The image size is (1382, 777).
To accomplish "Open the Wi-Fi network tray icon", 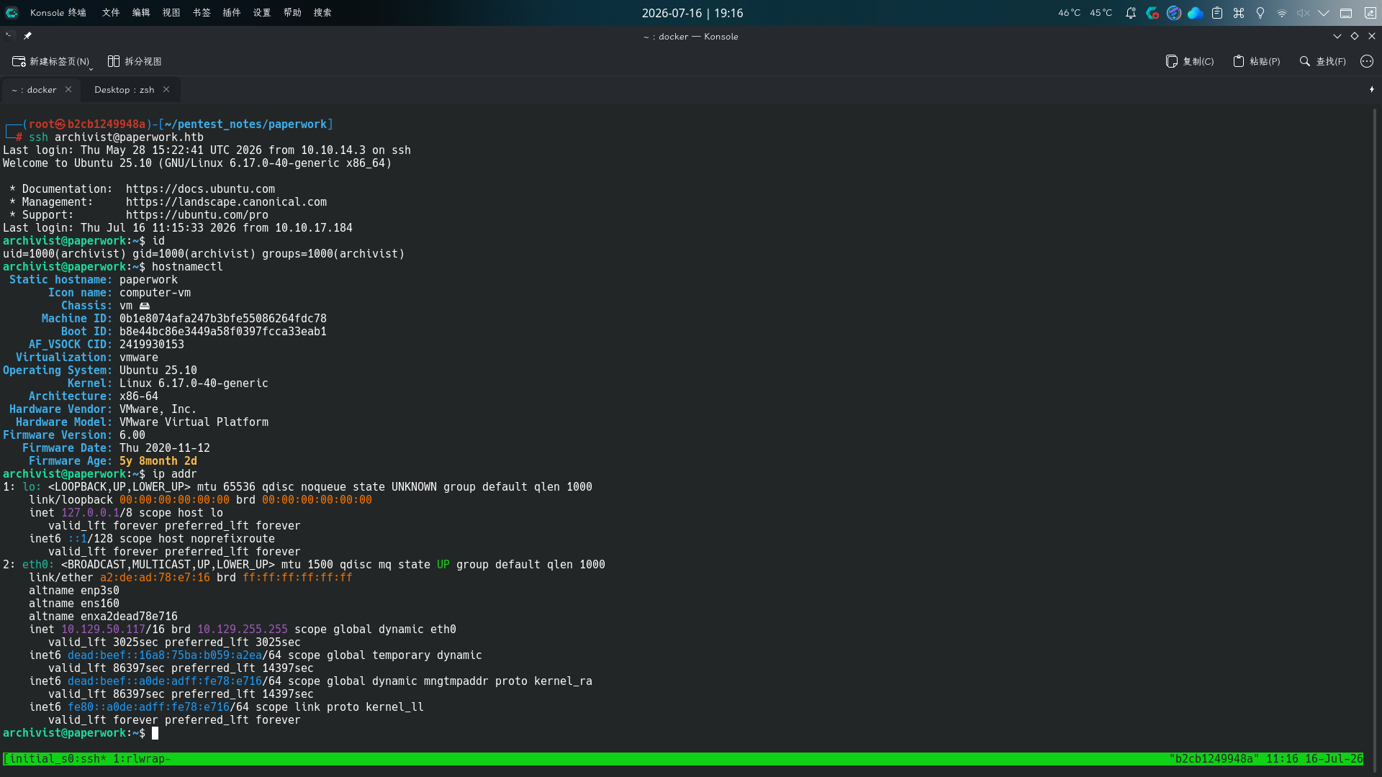I will pos(1282,13).
